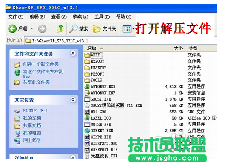225x165 pixels.
Task: Select AUTORUN.INF file icon
Action: [87, 93]
